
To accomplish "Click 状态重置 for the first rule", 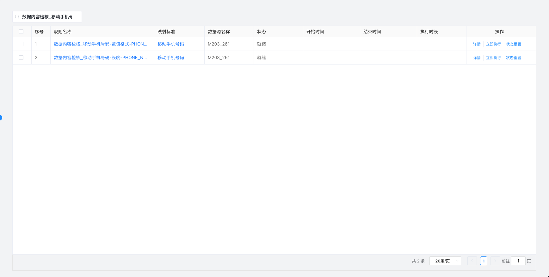I will click(513, 44).
